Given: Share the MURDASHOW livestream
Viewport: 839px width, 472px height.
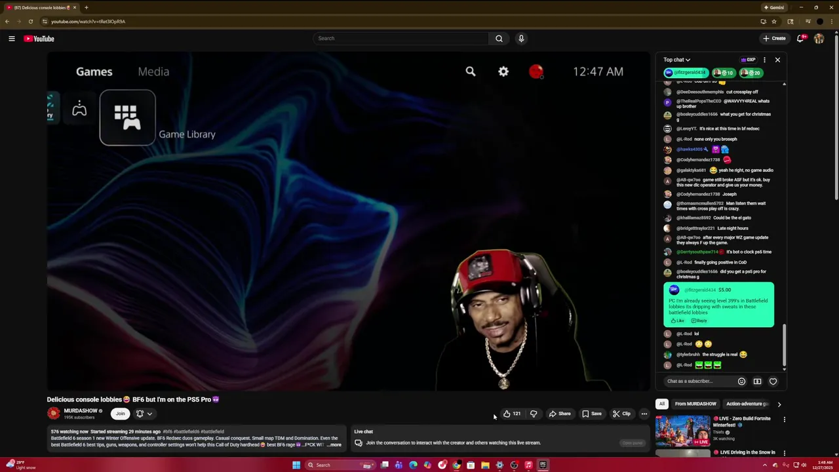Looking at the screenshot, I should [560, 414].
